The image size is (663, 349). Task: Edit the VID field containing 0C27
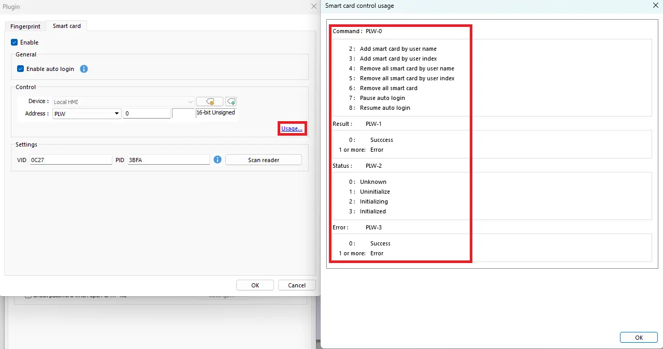click(x=70, y=159)
